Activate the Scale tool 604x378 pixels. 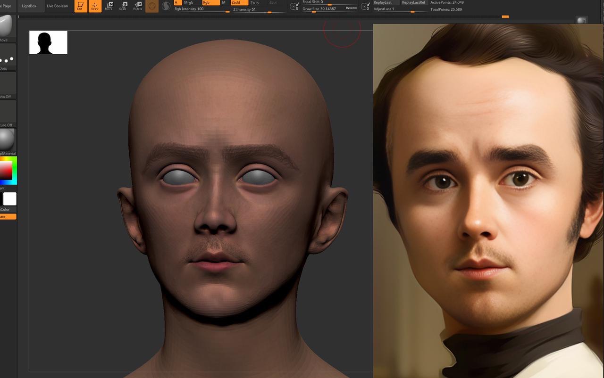(x=123, y=6)
